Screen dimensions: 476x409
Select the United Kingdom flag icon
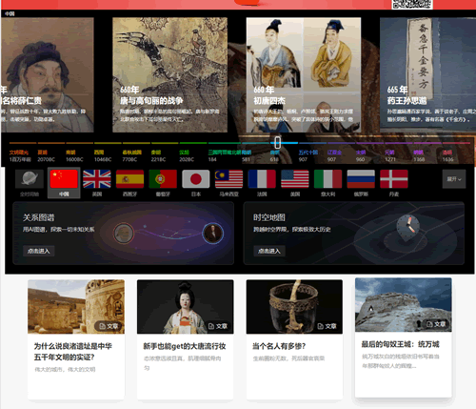pos(97,179)
